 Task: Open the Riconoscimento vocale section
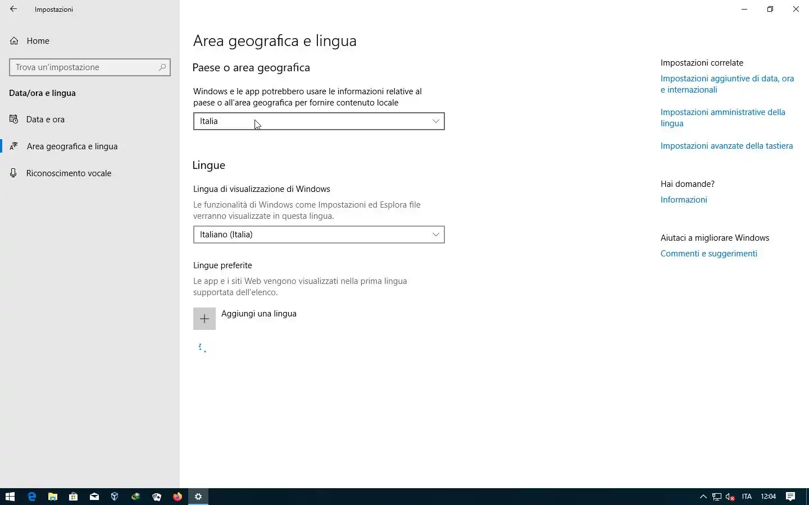90,173
